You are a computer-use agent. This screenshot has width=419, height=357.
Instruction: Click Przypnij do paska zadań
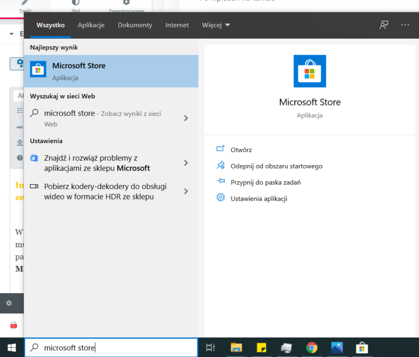266,183
